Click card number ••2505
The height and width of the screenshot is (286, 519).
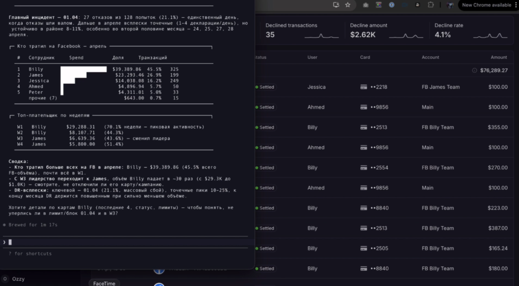tap(379, 248)
